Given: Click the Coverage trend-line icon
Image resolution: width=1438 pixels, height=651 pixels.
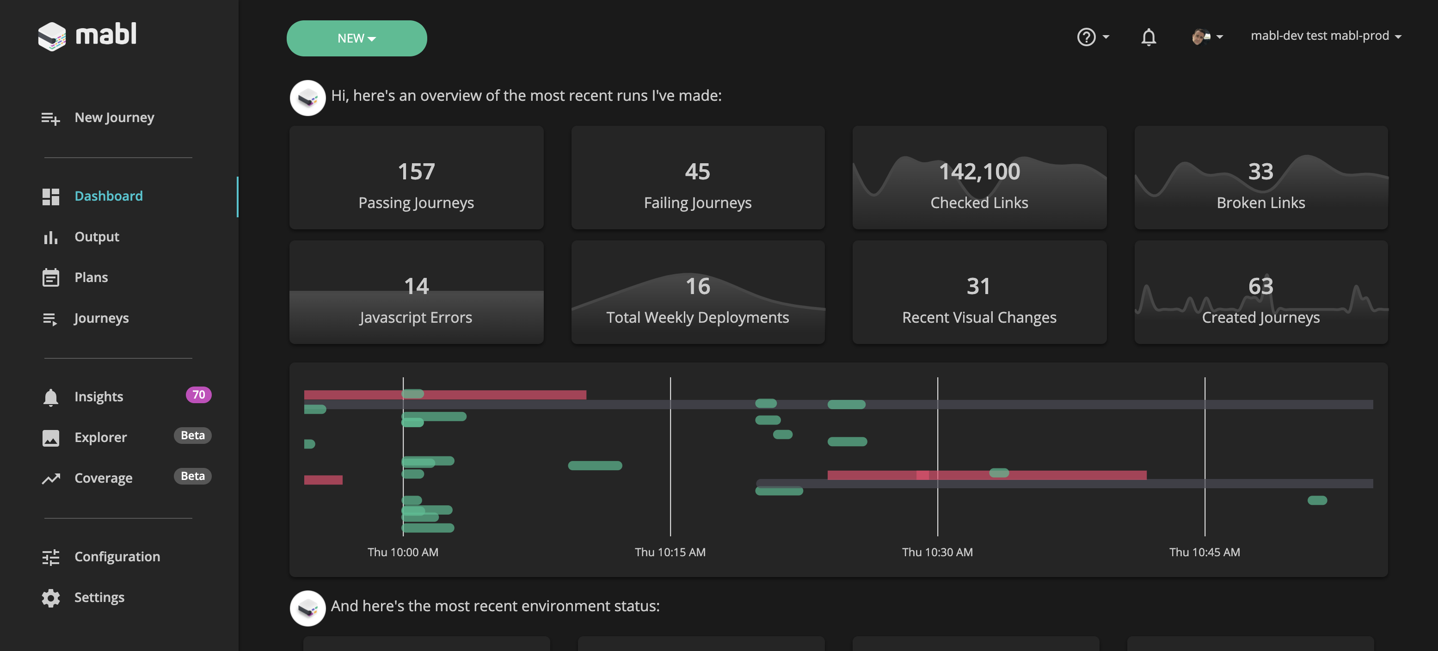Looking at the screenshot, I should point(50,479).
